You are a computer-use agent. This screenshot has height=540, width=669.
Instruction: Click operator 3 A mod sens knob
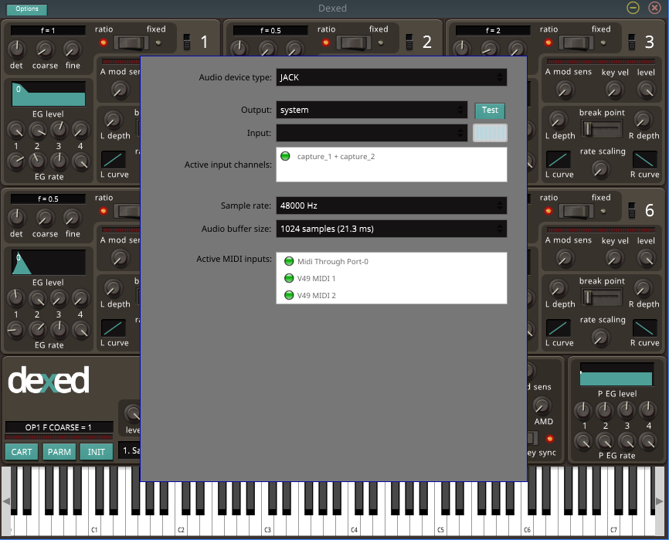(565, 90)
